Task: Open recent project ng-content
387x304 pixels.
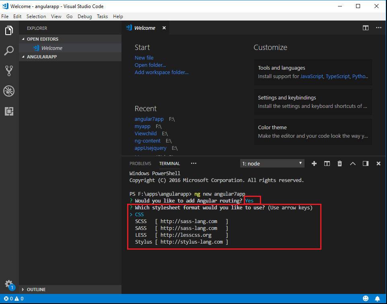Action: tap(148, 141)
